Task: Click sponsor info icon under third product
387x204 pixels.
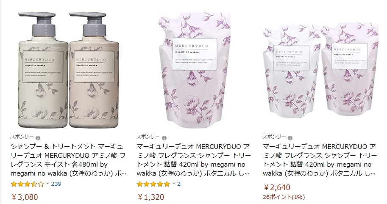Action: pyautogui.click(x=290, y=138)
